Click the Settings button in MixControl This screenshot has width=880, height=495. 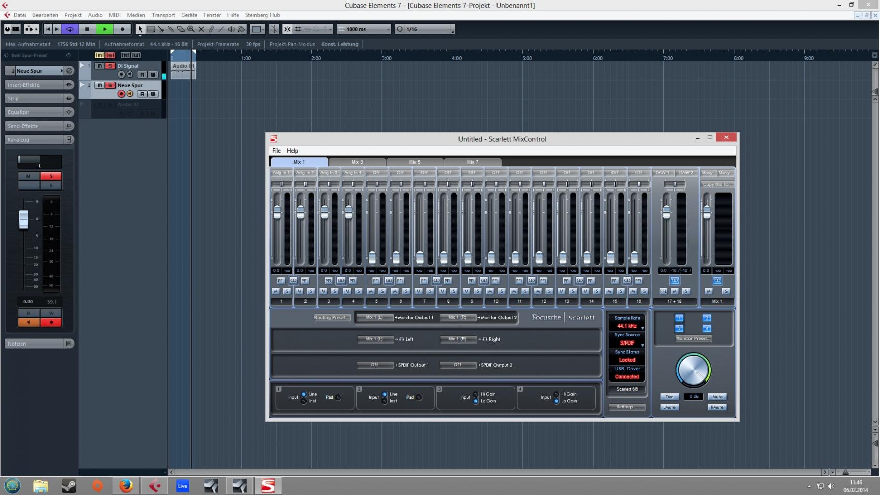click(x=627, y=407)
